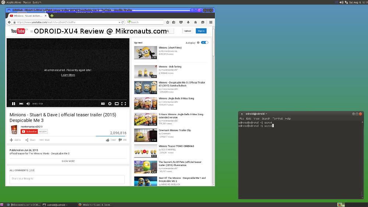
Task: Click the Firefox back arrow button
Action: pos(9,22)
